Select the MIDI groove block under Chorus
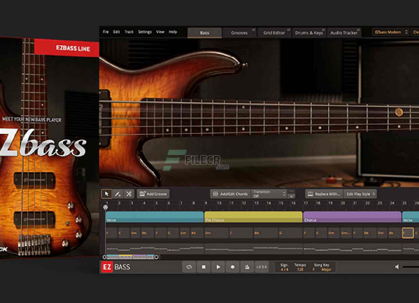The image size is (419, 303). pos(352,249)
